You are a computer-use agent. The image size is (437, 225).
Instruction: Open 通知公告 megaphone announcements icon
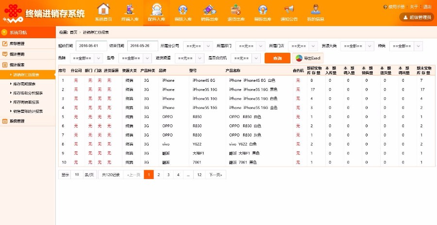289,9
